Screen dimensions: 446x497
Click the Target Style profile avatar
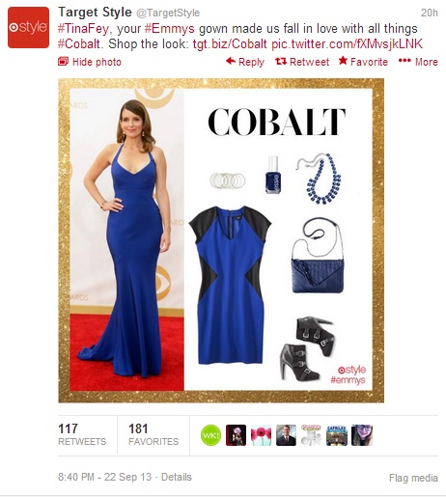(x=28, y=27)
